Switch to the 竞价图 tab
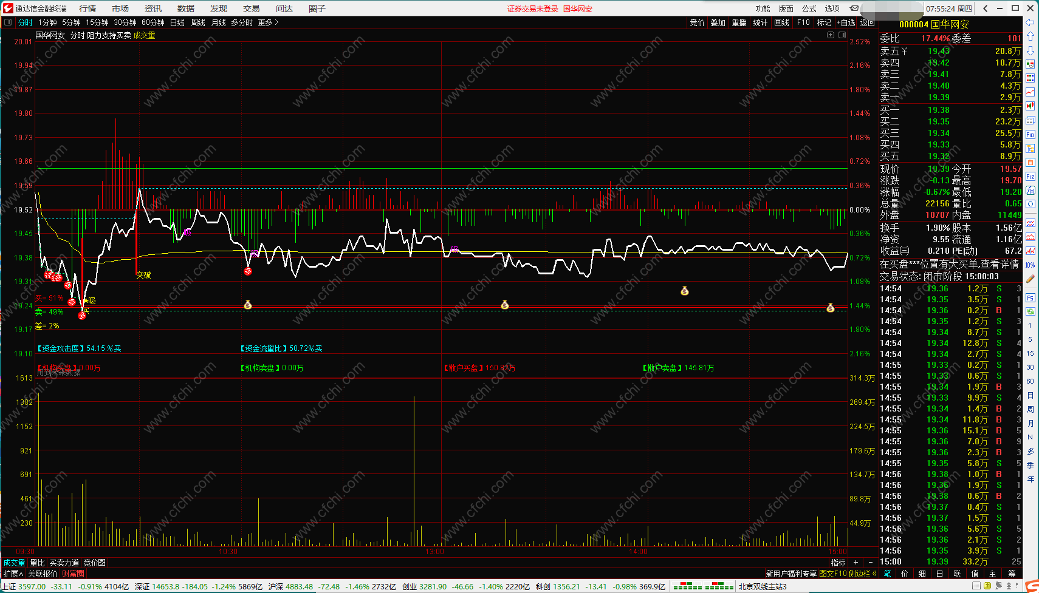The width and height of the screenshot is (1039, 593). coord(95,563)
